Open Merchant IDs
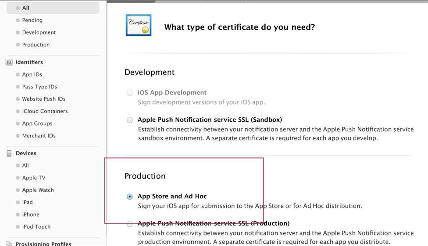Image resolution: width=428 pixels, height=246 pixels. (x=39, y=136)
